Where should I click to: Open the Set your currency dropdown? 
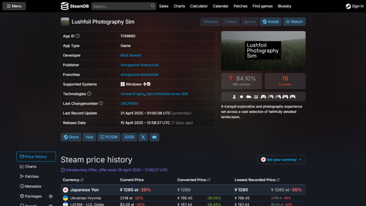point(281,159)
